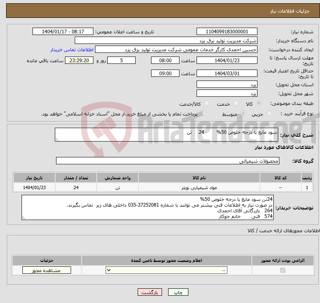Click the مواد شیمیایی بویلر table cell

[199, 187]
